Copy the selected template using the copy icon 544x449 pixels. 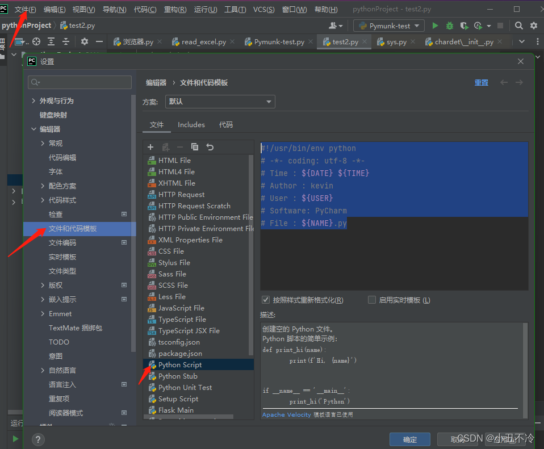(x=194, y=146)
